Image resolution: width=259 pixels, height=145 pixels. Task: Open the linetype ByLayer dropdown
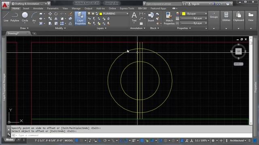coord(206,23)
